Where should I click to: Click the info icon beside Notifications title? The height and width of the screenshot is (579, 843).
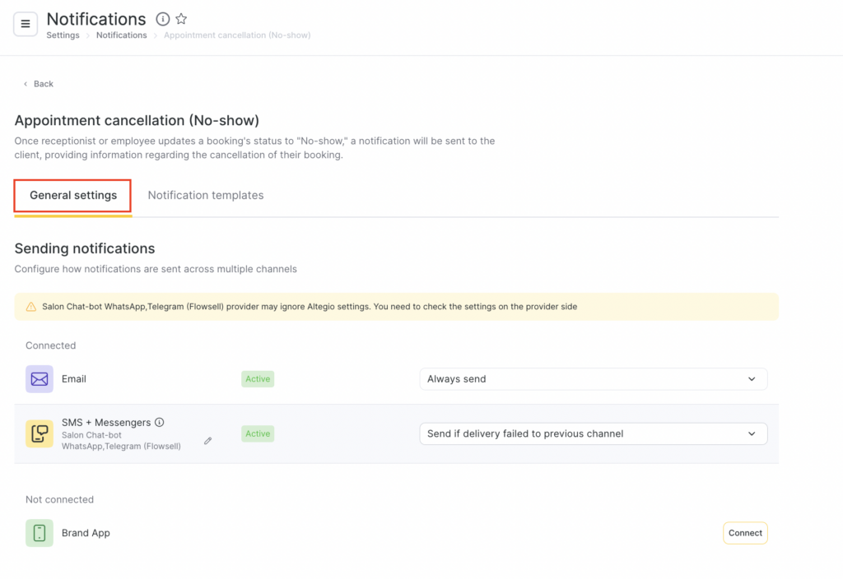point(163,19)
